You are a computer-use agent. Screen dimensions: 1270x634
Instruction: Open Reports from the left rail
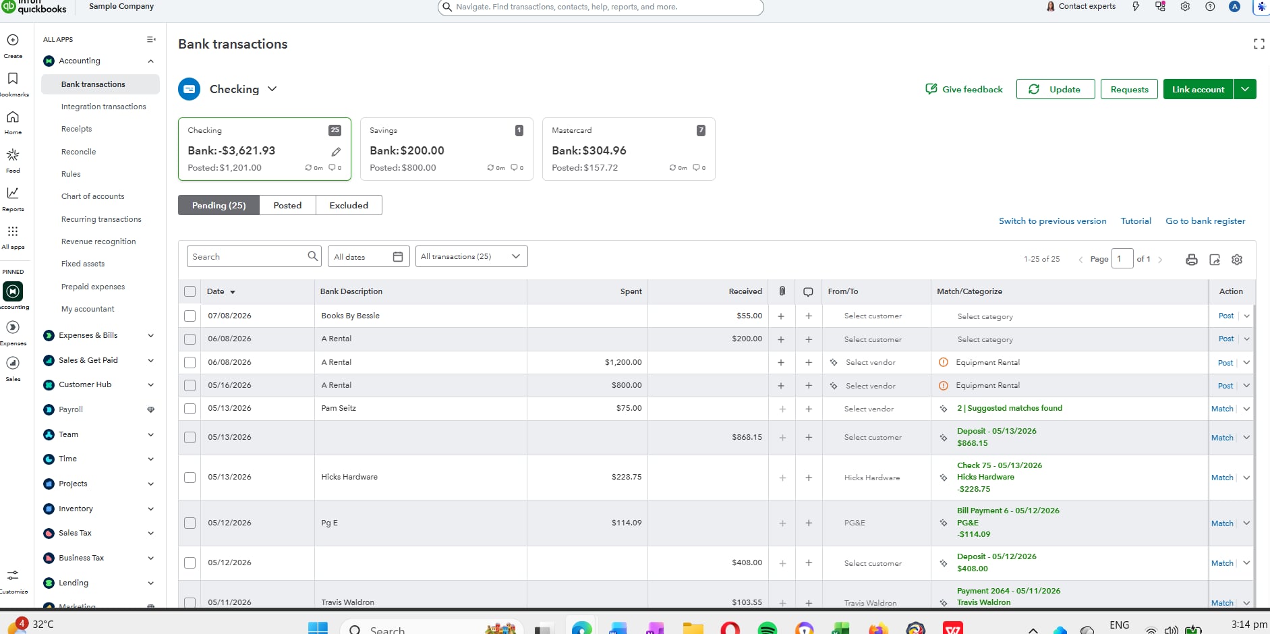coord(13,194)
